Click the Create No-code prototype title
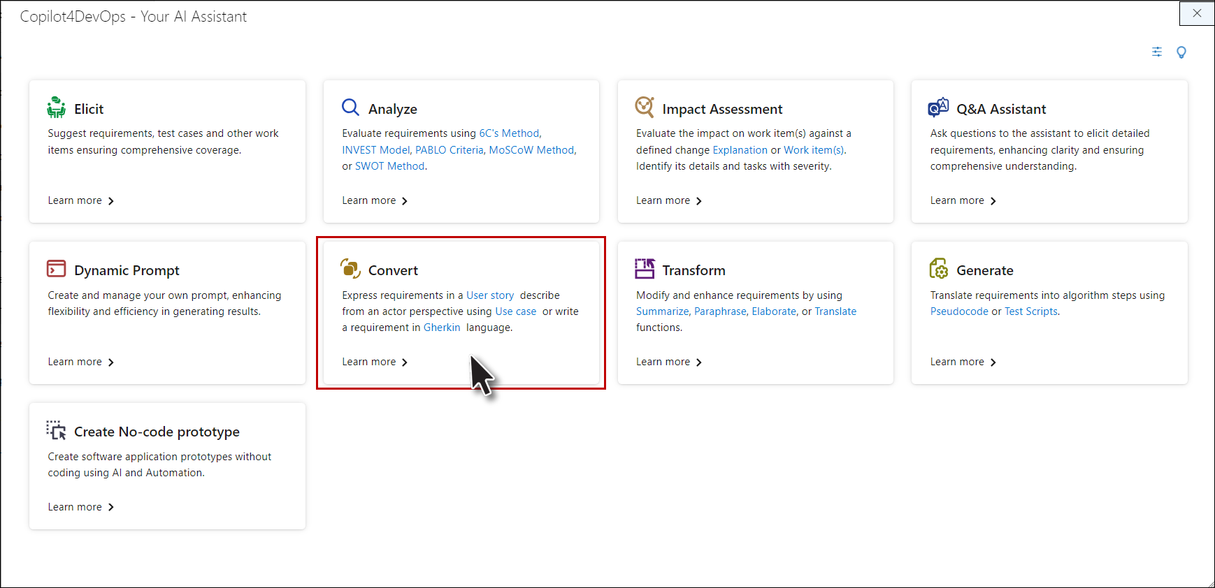Screen dimensions: 1215x588 coord(157,432)
